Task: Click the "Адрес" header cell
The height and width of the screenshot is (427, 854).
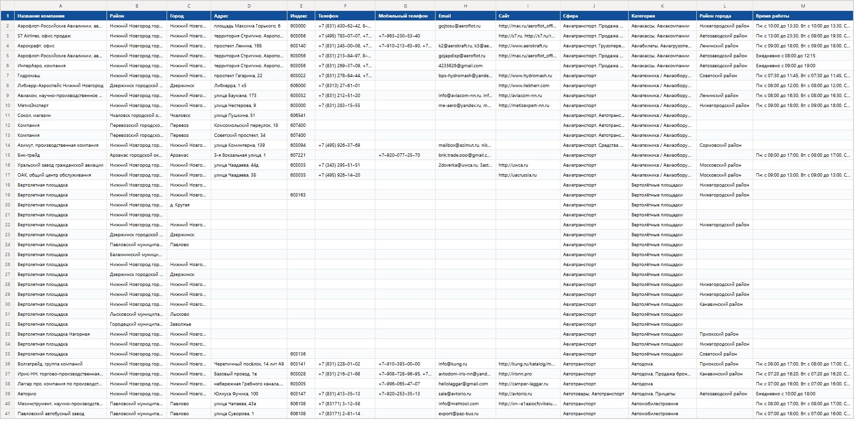Action: click(x=249, y=16)
